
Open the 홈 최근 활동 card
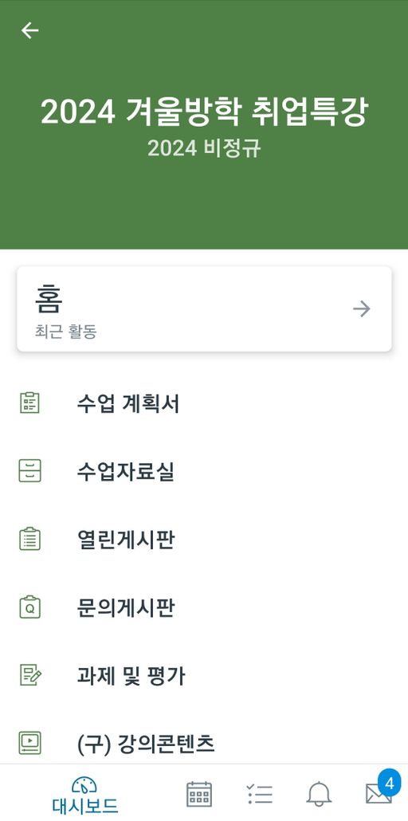click(x=204, y=309)
